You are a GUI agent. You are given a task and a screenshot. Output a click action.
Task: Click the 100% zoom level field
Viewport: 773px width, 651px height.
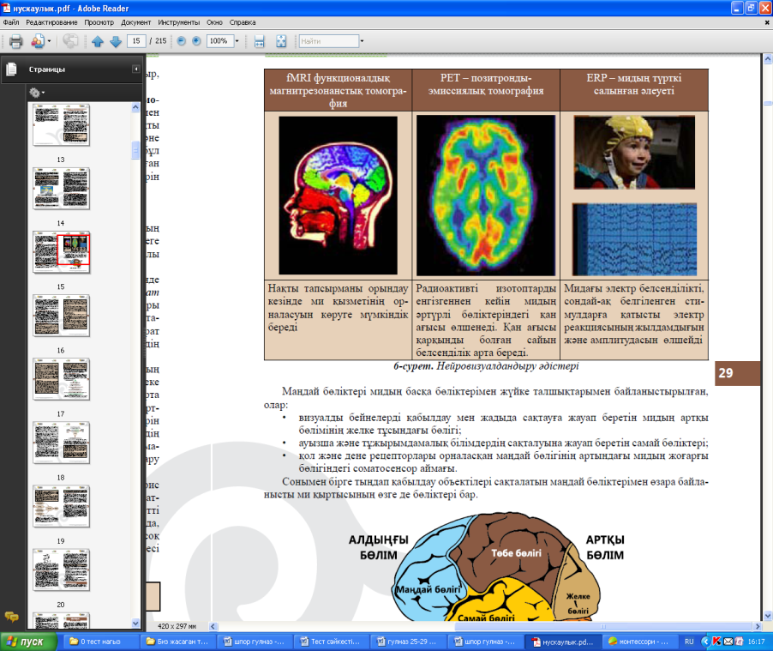[x=219, y=41]
